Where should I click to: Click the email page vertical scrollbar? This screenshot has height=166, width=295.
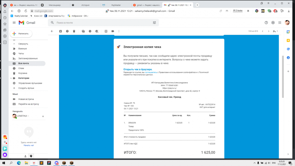coord(283,77)
